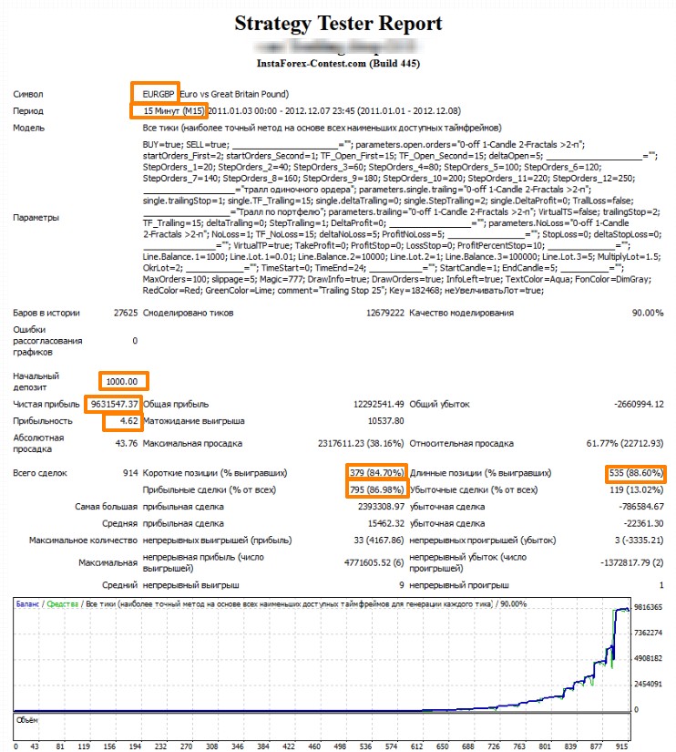Select the profit trades value '795 (86.98%)'
Image resolution: width=676 pixels, height=752 pixels.
(377, 489)
